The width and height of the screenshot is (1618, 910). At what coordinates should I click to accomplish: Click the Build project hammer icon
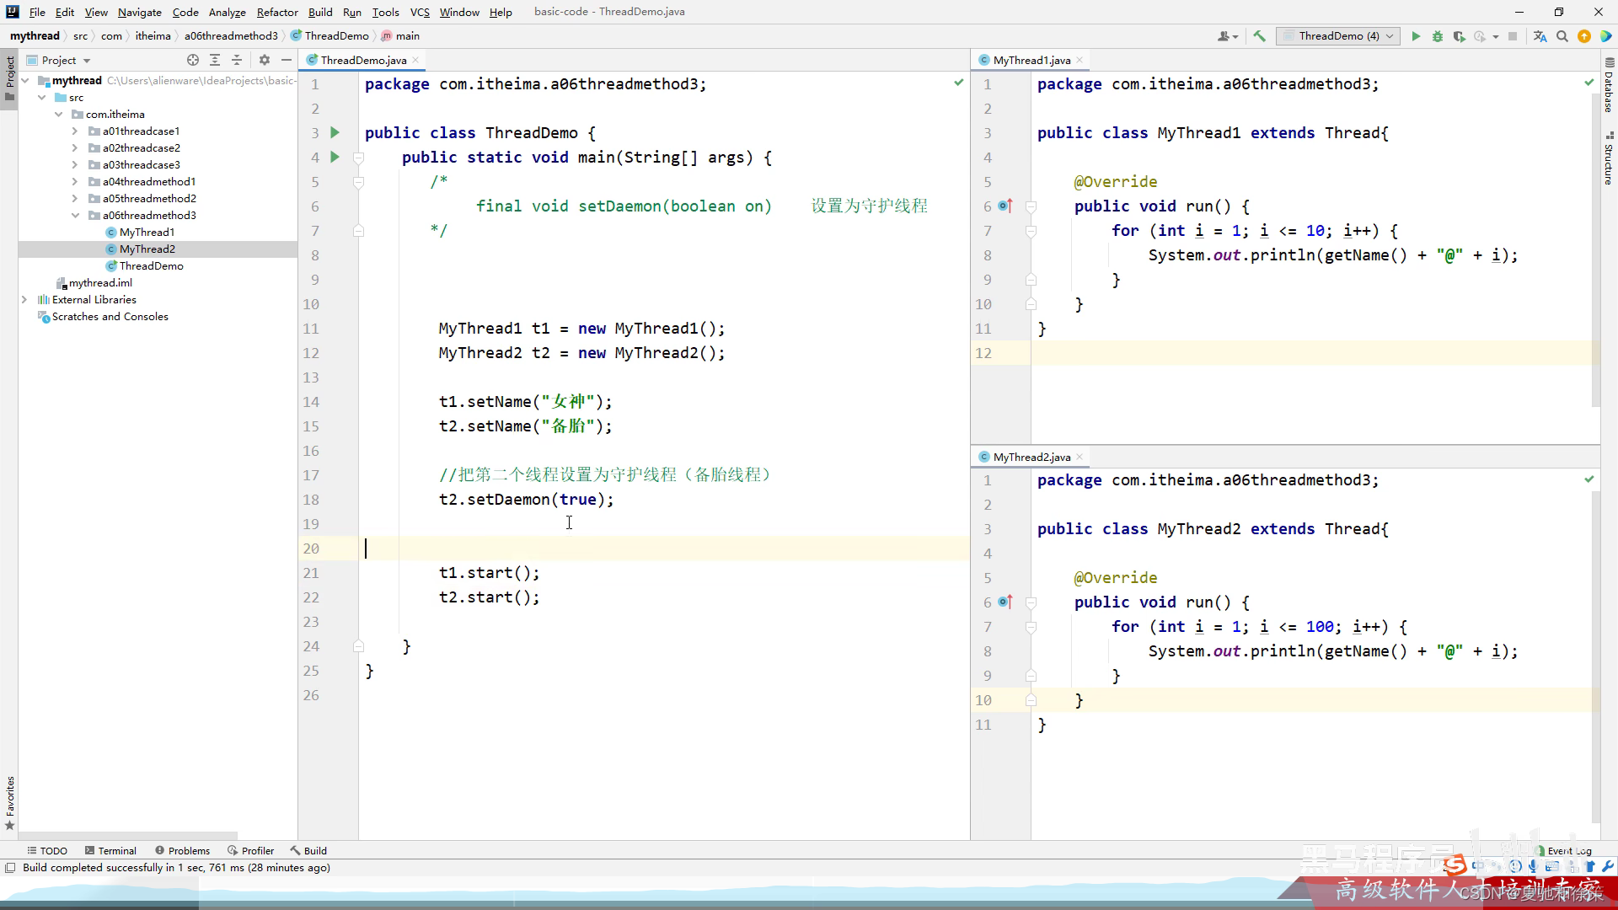(1259, 36)
